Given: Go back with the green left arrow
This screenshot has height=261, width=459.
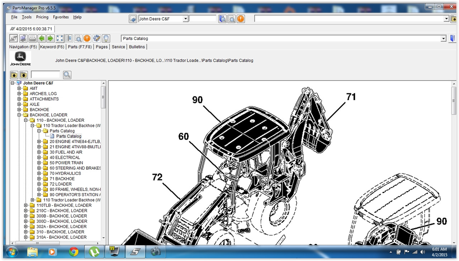Looking at the screenshot, I should [42, 38].
